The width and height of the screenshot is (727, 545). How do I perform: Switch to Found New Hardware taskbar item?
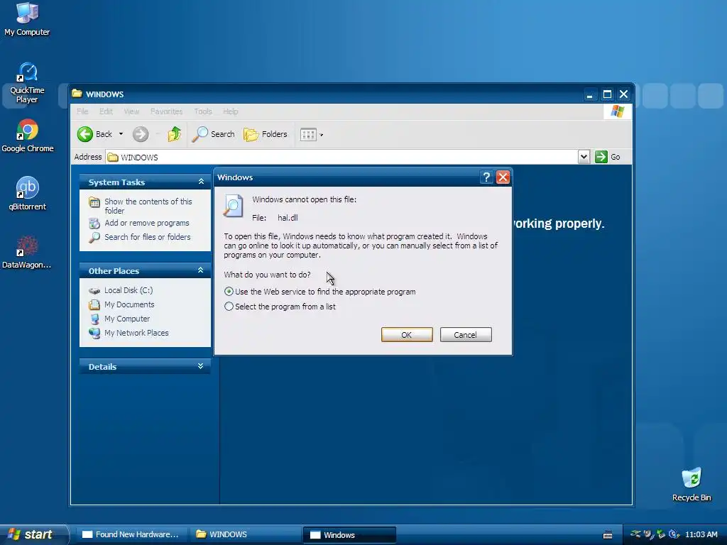(x=131, y=534)
